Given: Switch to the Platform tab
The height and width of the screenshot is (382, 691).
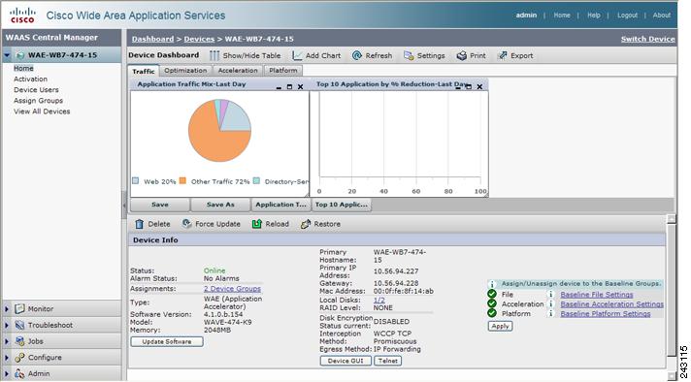Looking at the screenshot, I should [283, 71].
